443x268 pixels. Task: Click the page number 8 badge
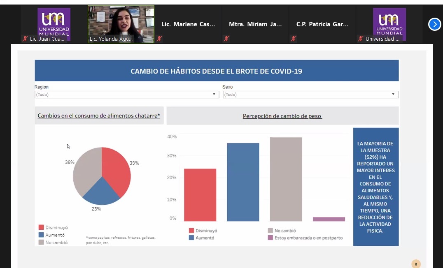(416, 264)
